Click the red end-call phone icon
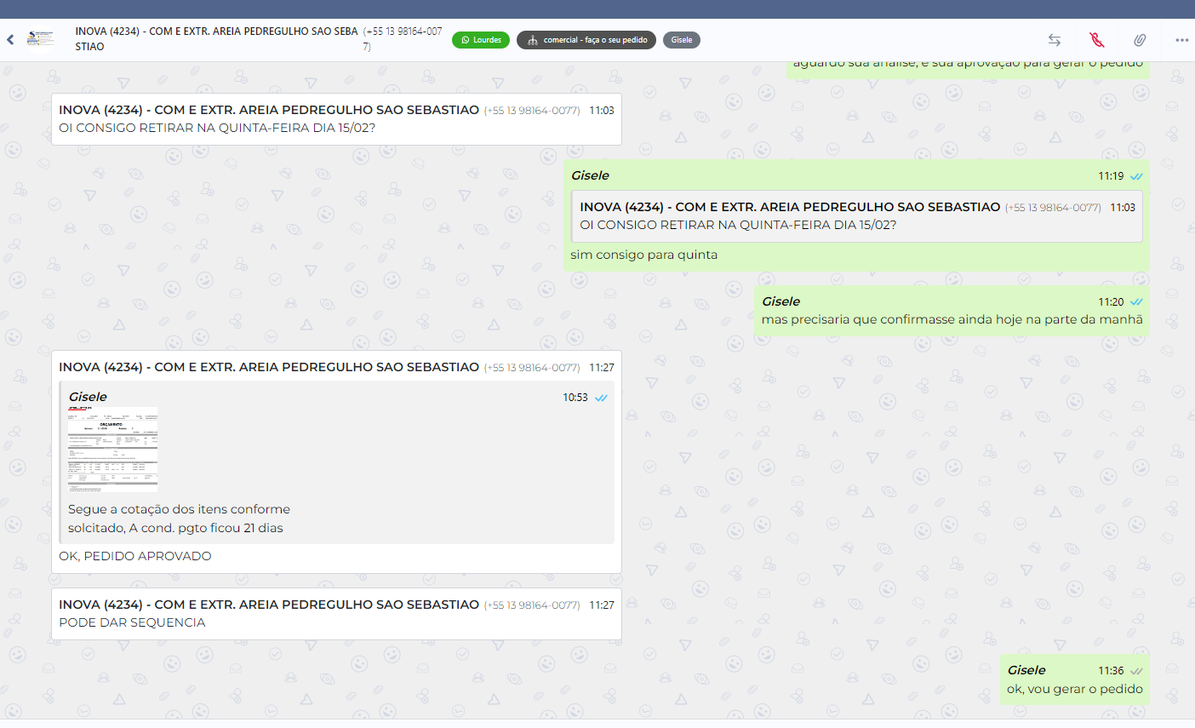The image size is (1195, 728). point(1097,40)
